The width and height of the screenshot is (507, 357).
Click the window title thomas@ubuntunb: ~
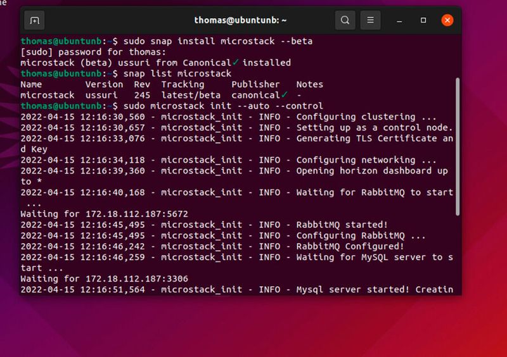[240, 20]
